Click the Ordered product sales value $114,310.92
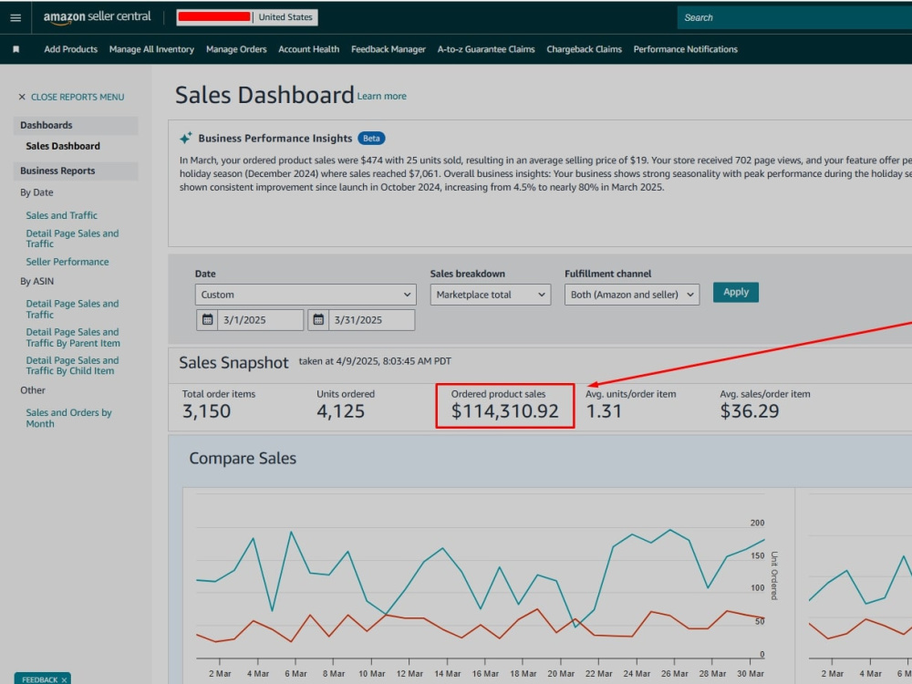 pos(505,411)
